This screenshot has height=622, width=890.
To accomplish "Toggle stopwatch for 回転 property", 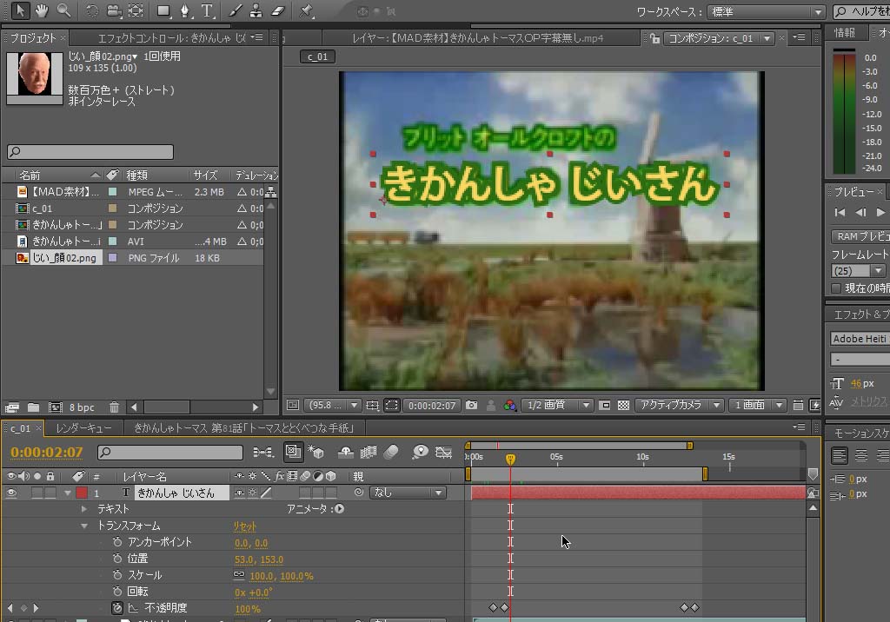I will click(x=117, y=592).
